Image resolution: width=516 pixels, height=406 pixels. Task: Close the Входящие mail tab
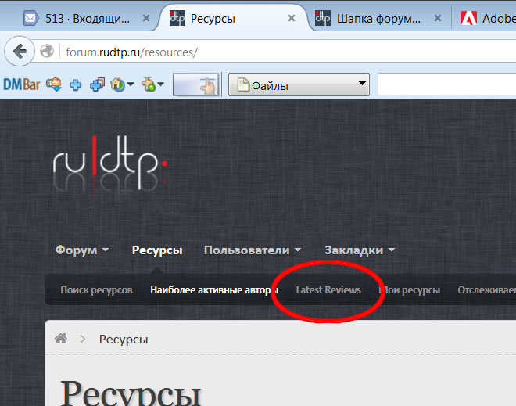(146, 18)
